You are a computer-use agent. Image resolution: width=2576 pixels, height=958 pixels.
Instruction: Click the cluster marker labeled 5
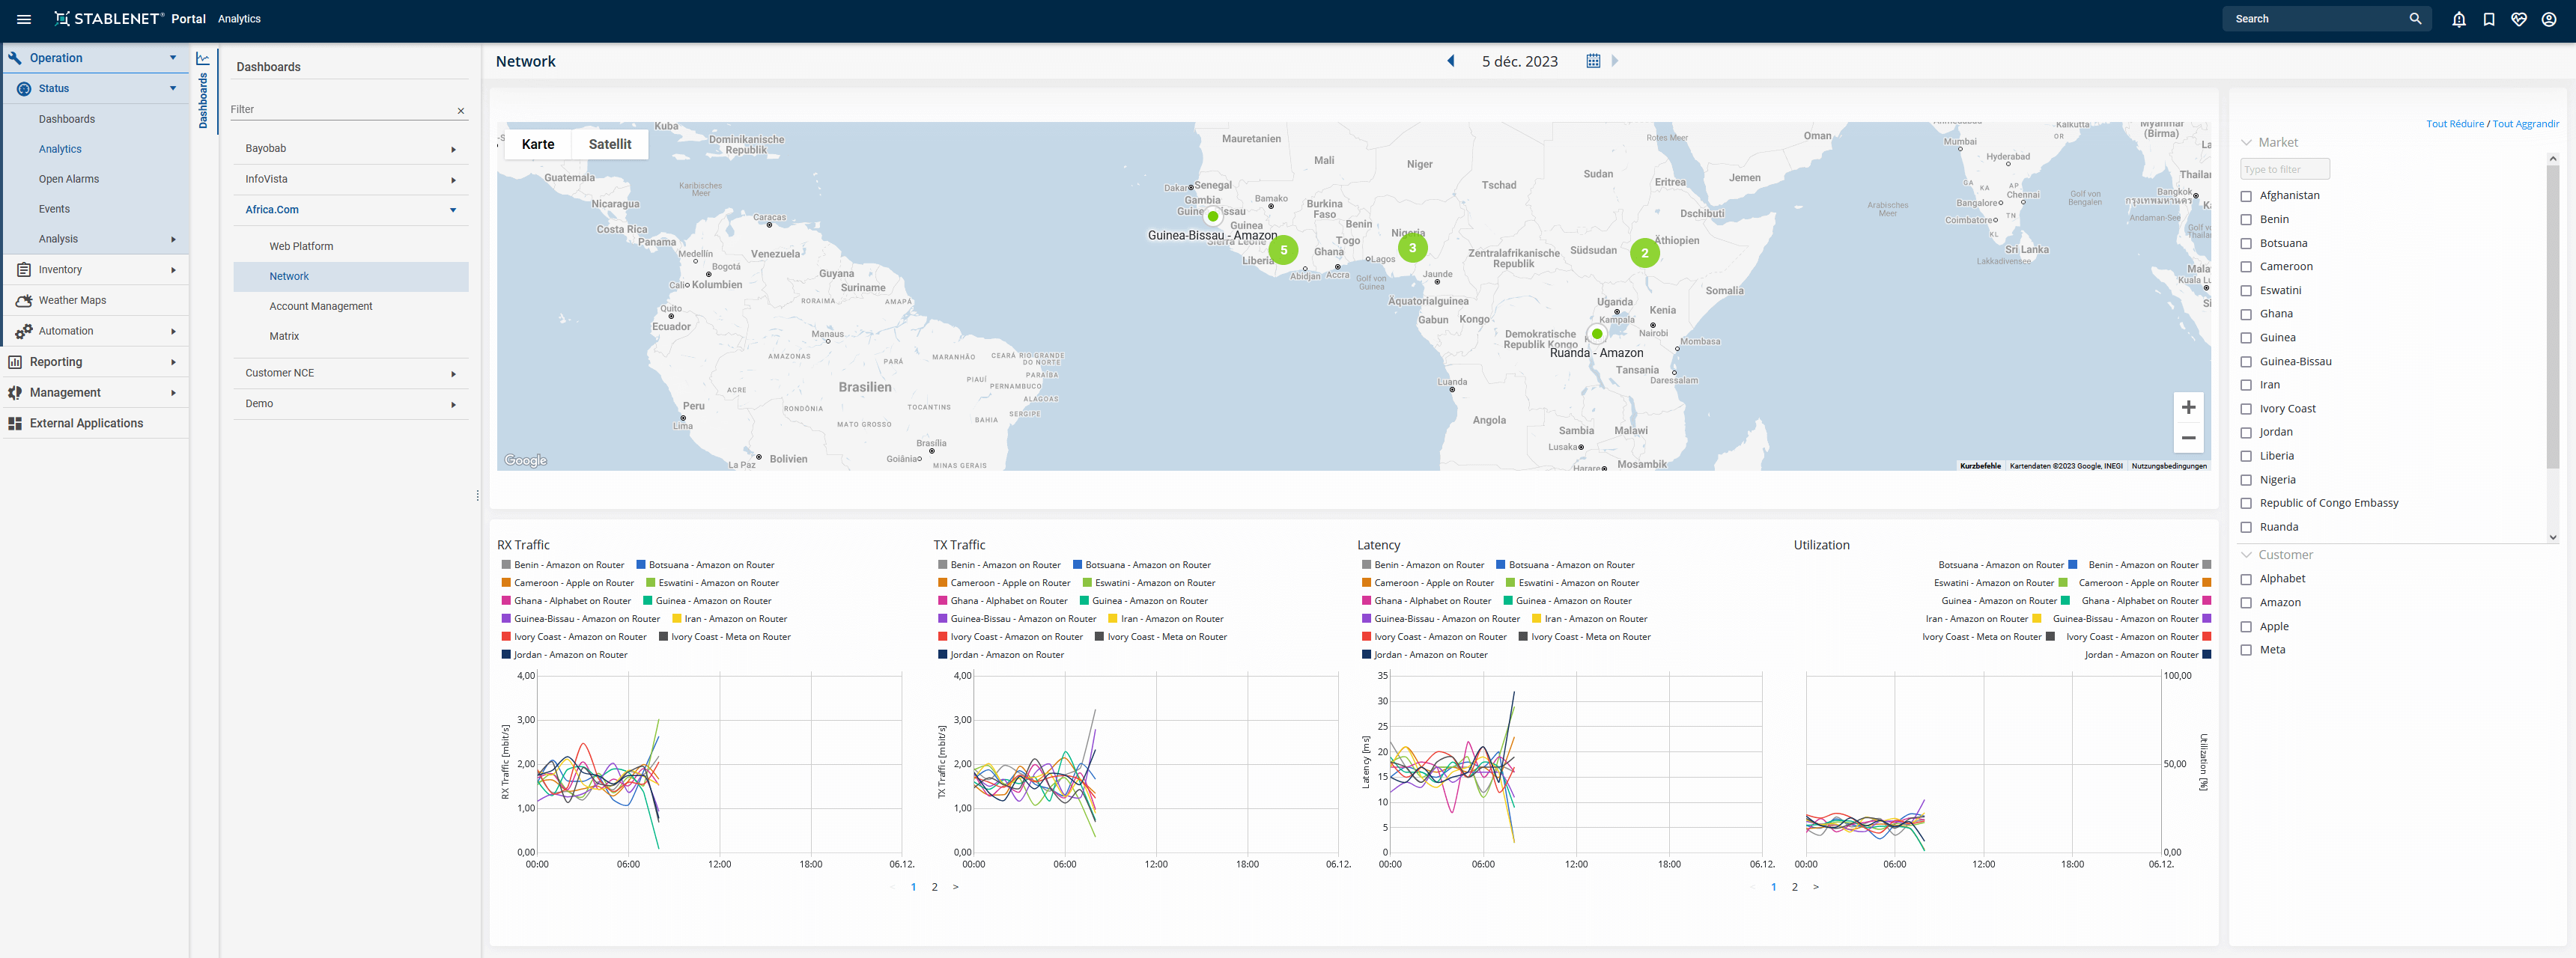coord(1283,251)
